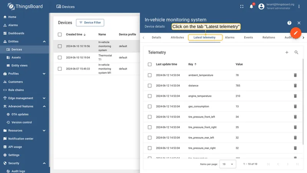
Task: Go to Home in the sidebar
Action: click(25, 17)
